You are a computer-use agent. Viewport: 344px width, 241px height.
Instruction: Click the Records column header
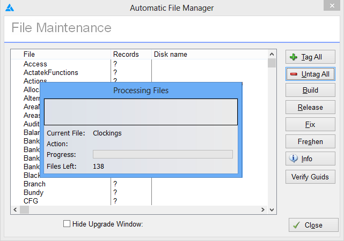point(131,54)
